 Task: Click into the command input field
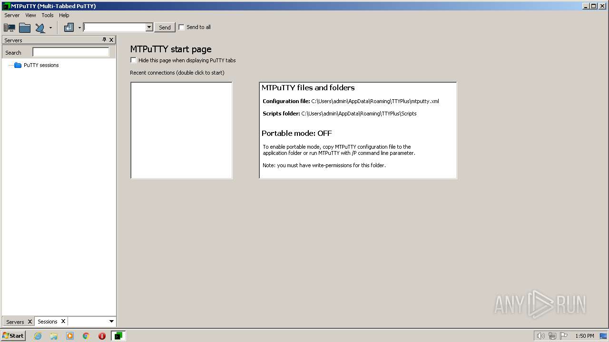point(115,28)
